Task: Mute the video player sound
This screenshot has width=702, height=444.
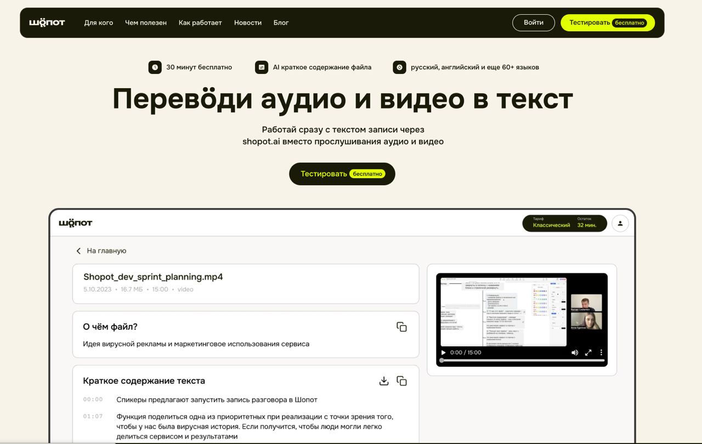Action: pos(575,352)
